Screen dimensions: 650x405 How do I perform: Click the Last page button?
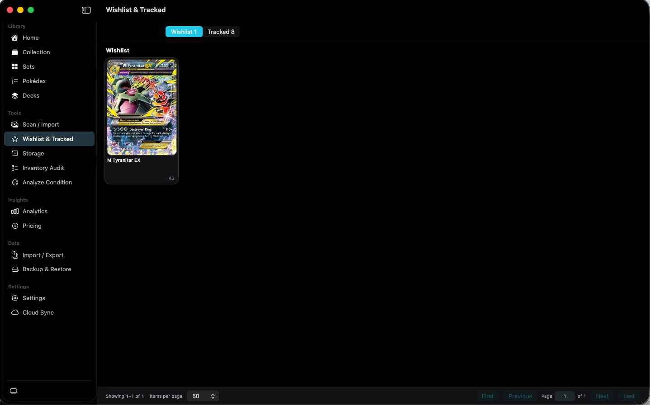pos(629,396)
